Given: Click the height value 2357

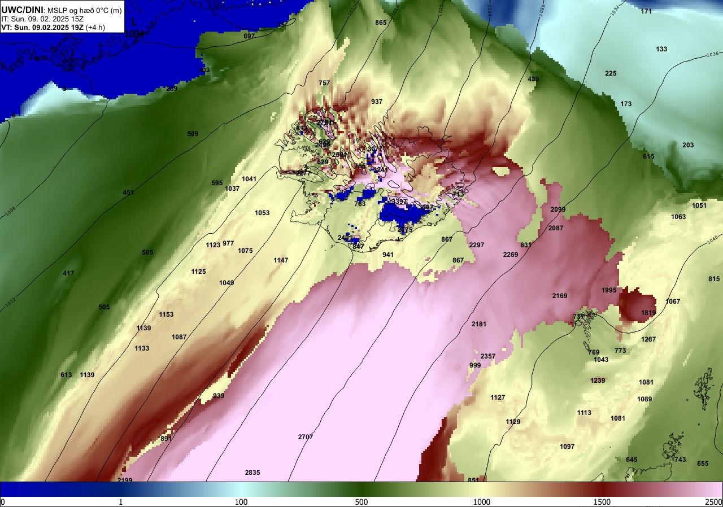Looking at the screenshot, I should (x=488, y=356).
